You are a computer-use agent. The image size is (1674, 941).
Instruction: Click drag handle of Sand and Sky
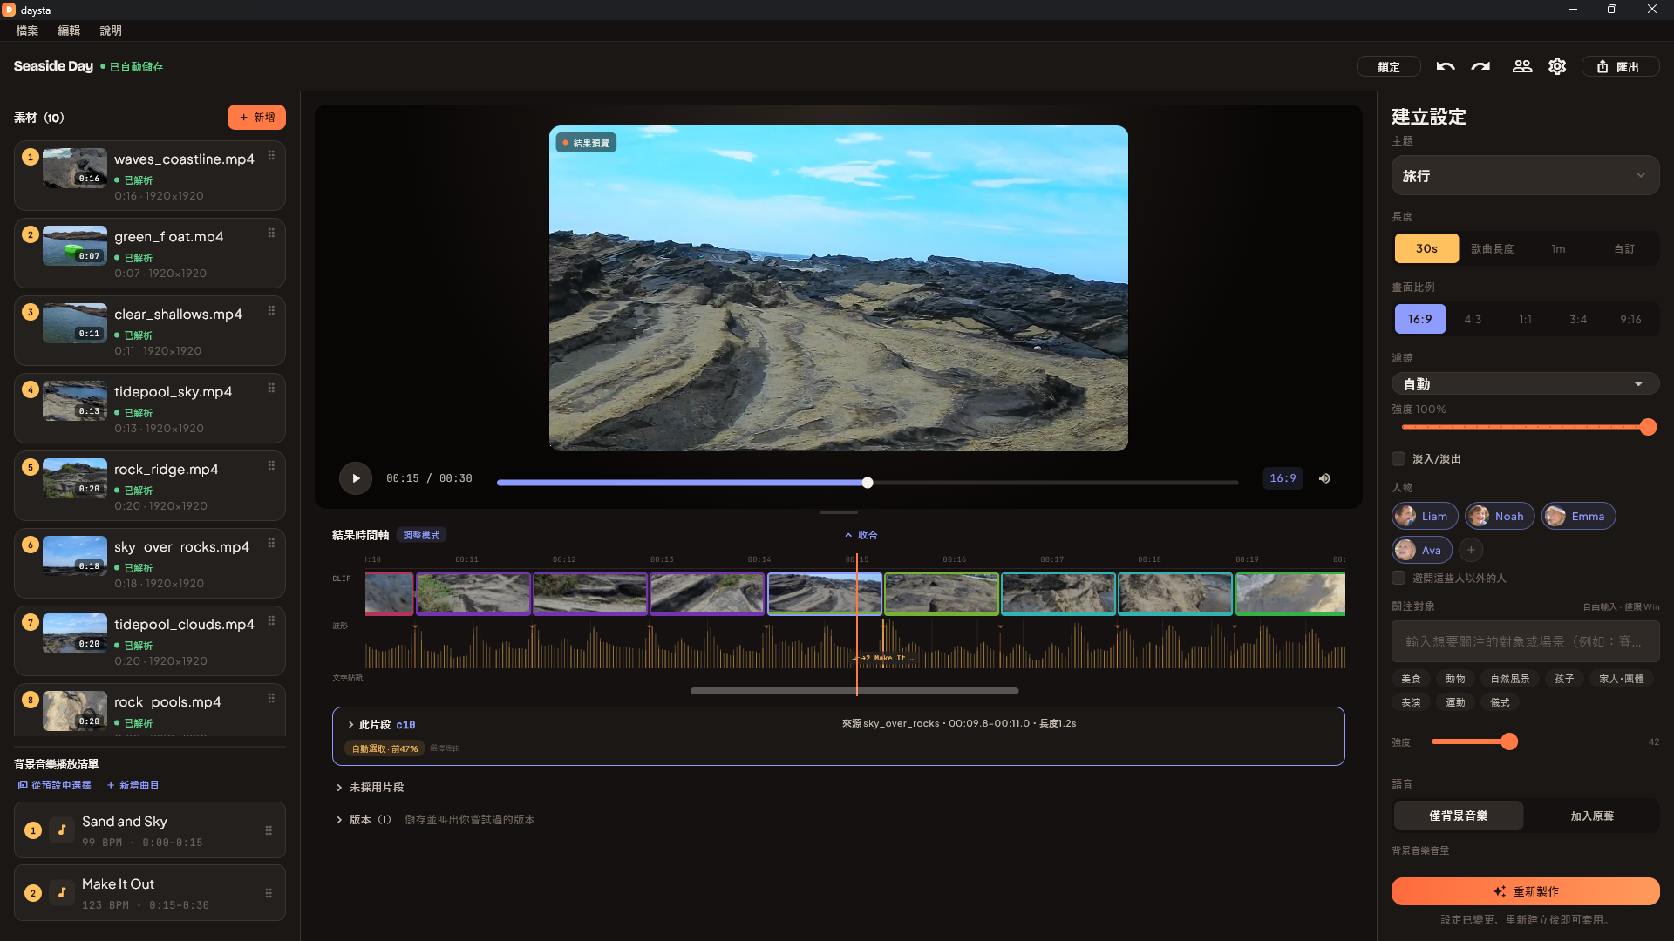pyautogui.click(x=269, y=830)
